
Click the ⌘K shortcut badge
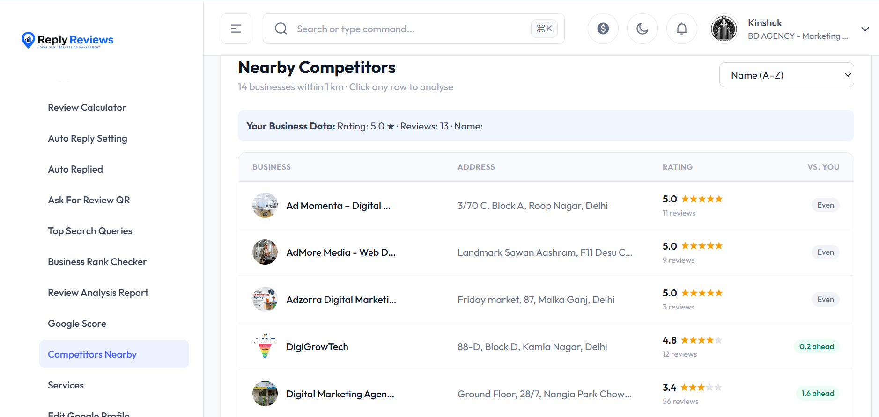[544, 29]
